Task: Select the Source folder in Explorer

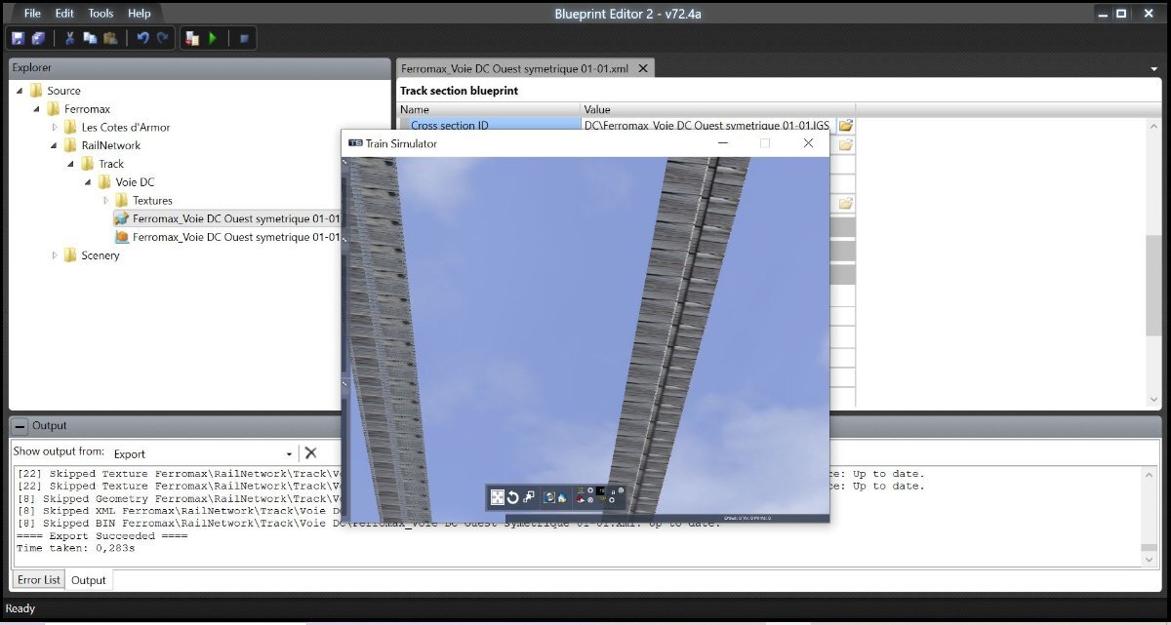Action: click(x=64, y=91)
